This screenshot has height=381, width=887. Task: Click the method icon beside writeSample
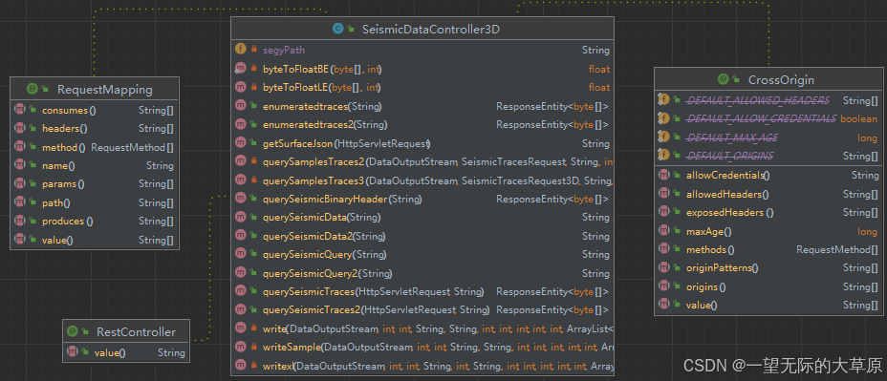(241, 347)
